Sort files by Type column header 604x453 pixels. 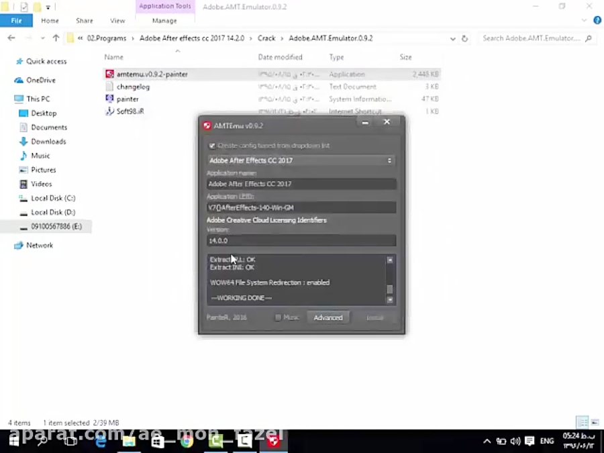pyautogui.click(x=336, y=57)
